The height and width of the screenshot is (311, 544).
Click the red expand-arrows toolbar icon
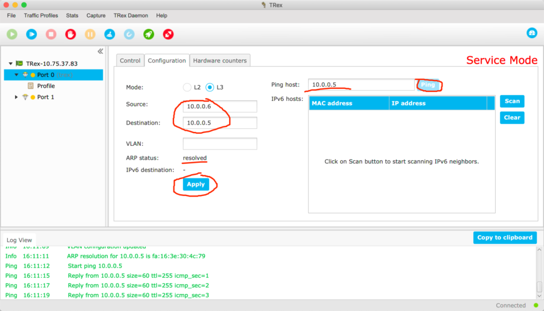[x=168, y=34]
